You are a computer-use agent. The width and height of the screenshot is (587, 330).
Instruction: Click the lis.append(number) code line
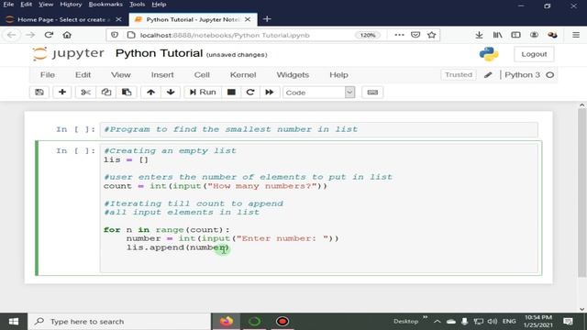click(x=177, y=247)
